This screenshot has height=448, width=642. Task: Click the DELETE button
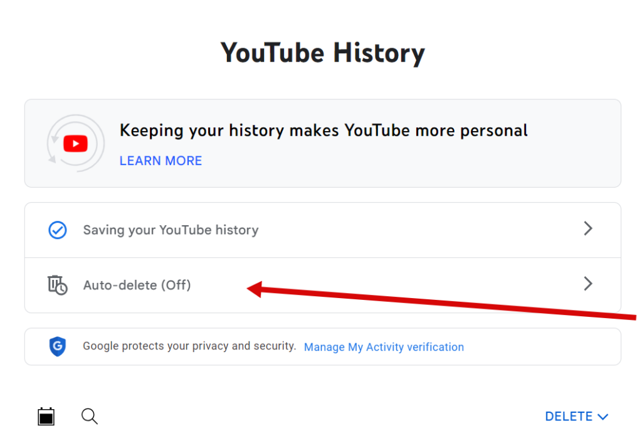pyautogui.click(x=568, y=416)
